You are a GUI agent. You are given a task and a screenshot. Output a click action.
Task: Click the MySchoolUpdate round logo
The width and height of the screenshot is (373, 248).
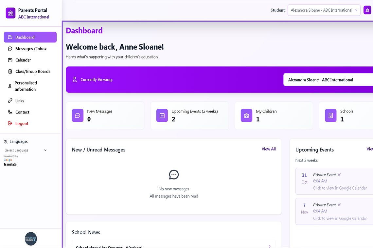[x=31, y=239]
